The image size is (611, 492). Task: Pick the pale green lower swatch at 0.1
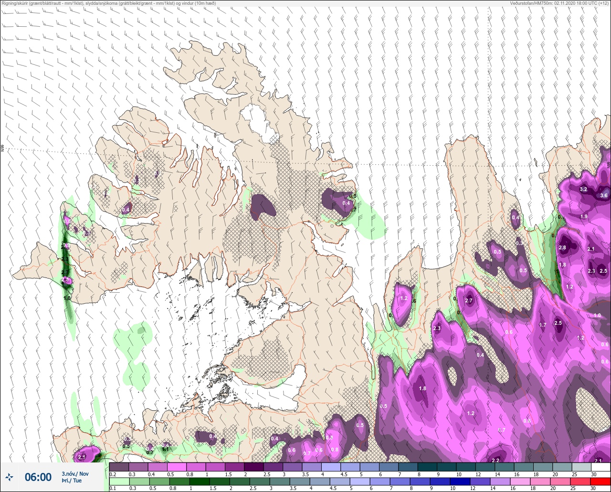[119, 481]
